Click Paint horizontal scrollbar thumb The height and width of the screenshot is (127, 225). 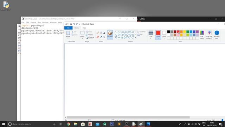pos(128,117)
